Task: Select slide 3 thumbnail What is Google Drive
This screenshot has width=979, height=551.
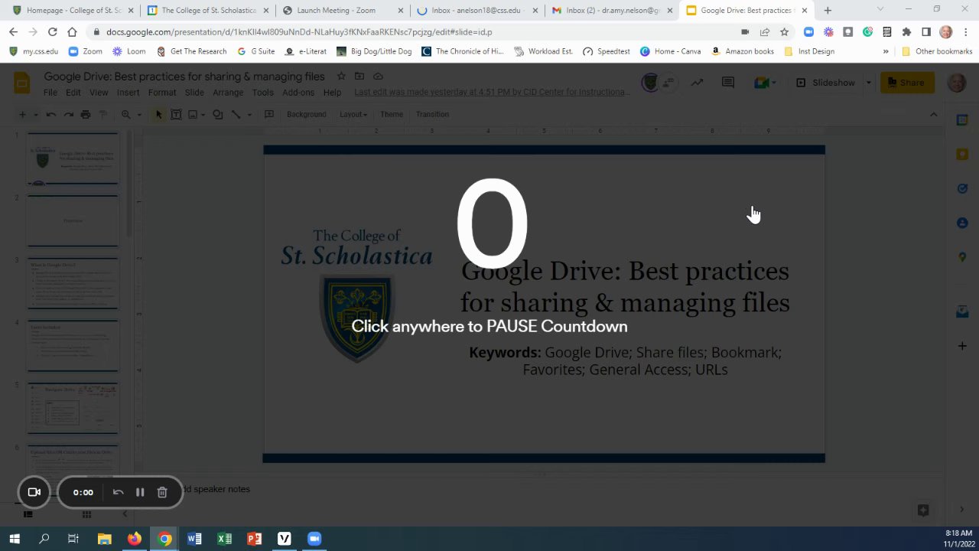Action: pyautogui.click(x=73, y=282)
